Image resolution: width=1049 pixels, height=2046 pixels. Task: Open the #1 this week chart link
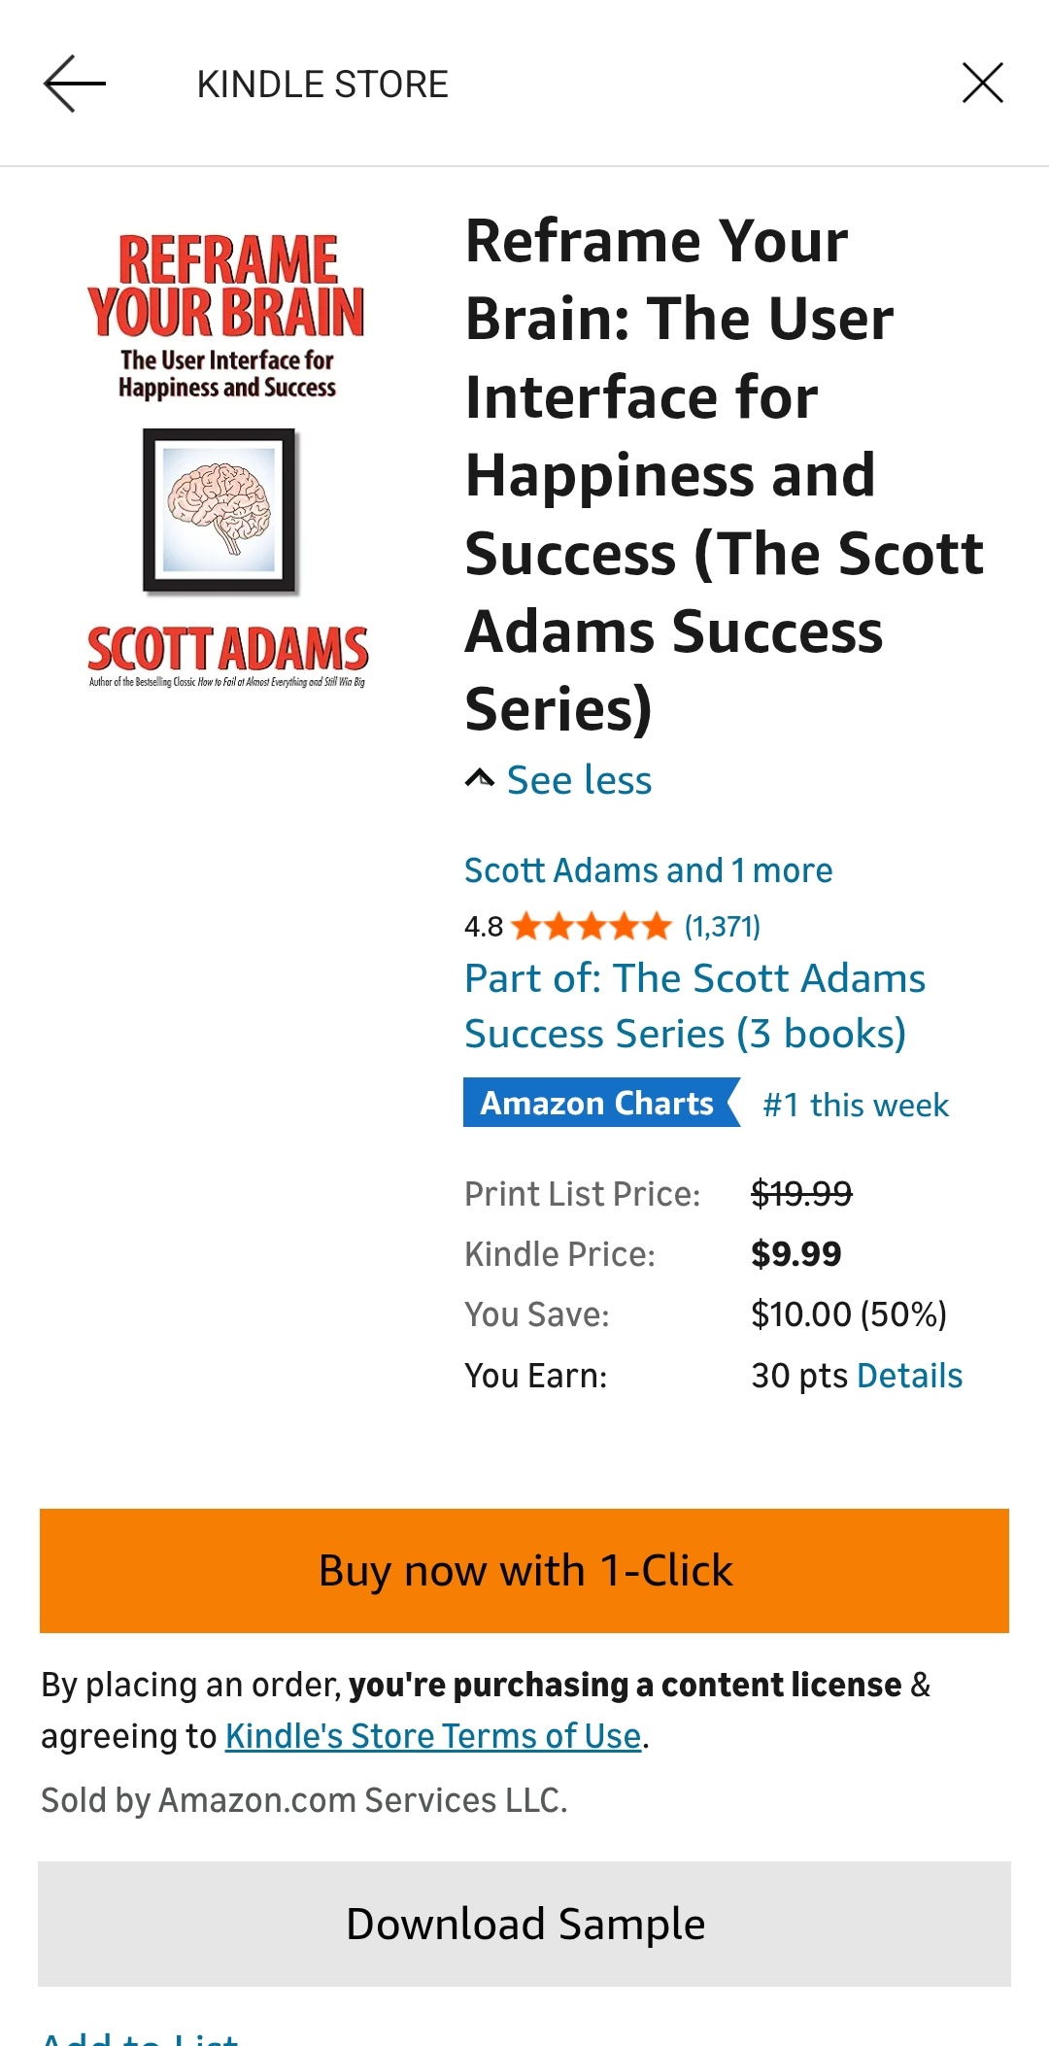click(x=856, y=1105)
